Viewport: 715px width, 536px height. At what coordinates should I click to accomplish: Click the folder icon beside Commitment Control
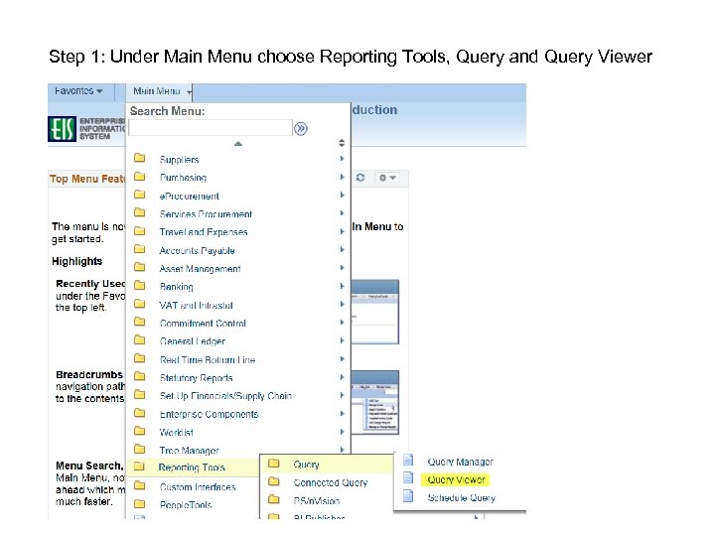click(x=140, y=323)
